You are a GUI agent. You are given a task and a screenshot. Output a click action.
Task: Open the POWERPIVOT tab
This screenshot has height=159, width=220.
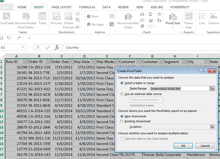180,7
